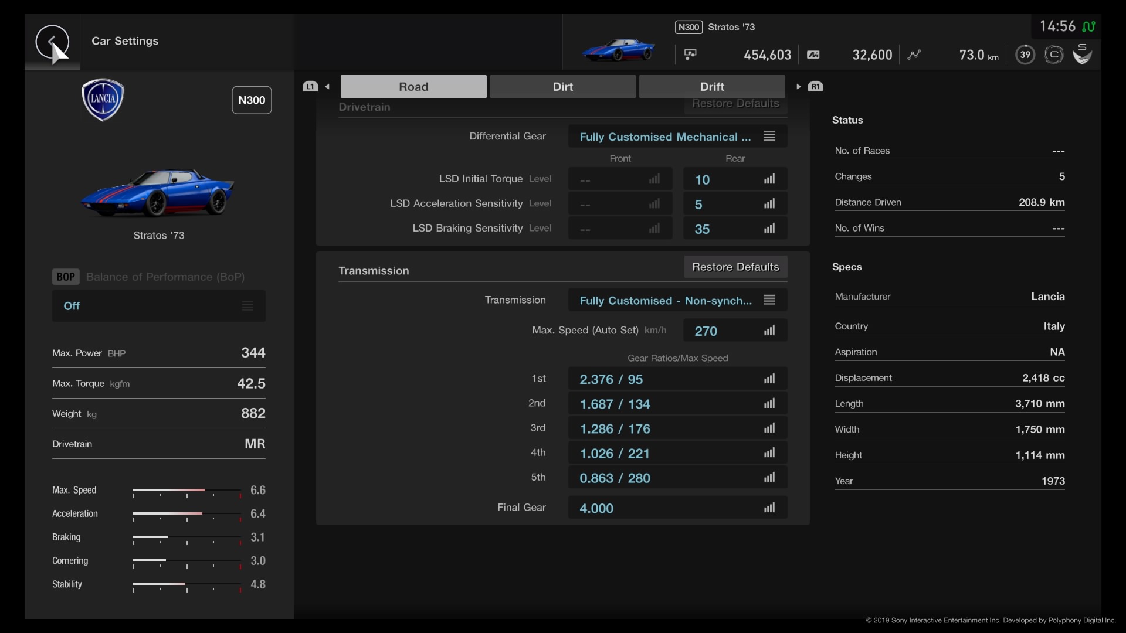Screen dimensions: 1126x633
Task: Restore Defaults for the Transmission section
Action: tap(735, 267)
